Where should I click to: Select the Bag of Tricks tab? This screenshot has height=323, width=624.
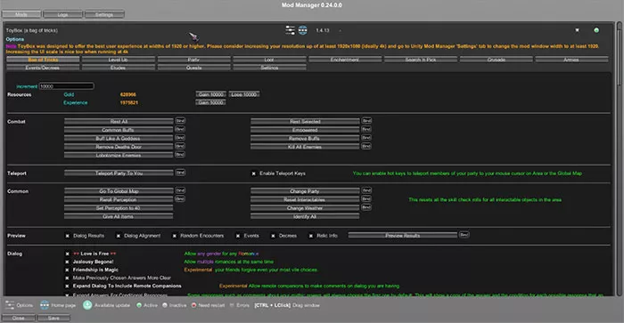tap(43, 60)
